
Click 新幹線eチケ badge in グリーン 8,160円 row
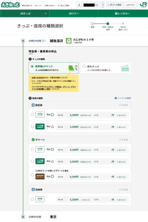coord(40,149)
